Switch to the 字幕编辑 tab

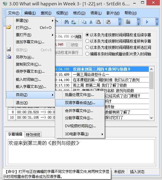point(15,134)
